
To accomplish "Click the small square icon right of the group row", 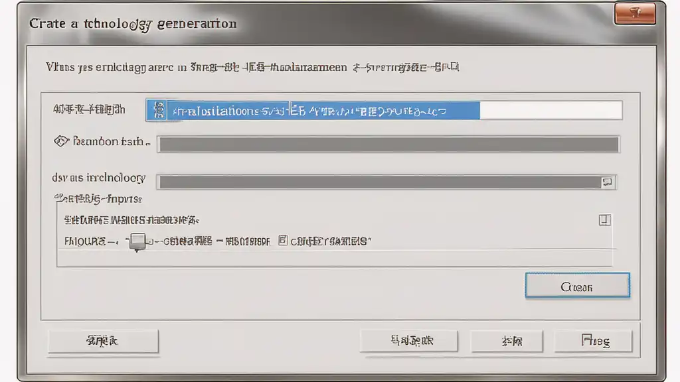I will pos(604,220).
